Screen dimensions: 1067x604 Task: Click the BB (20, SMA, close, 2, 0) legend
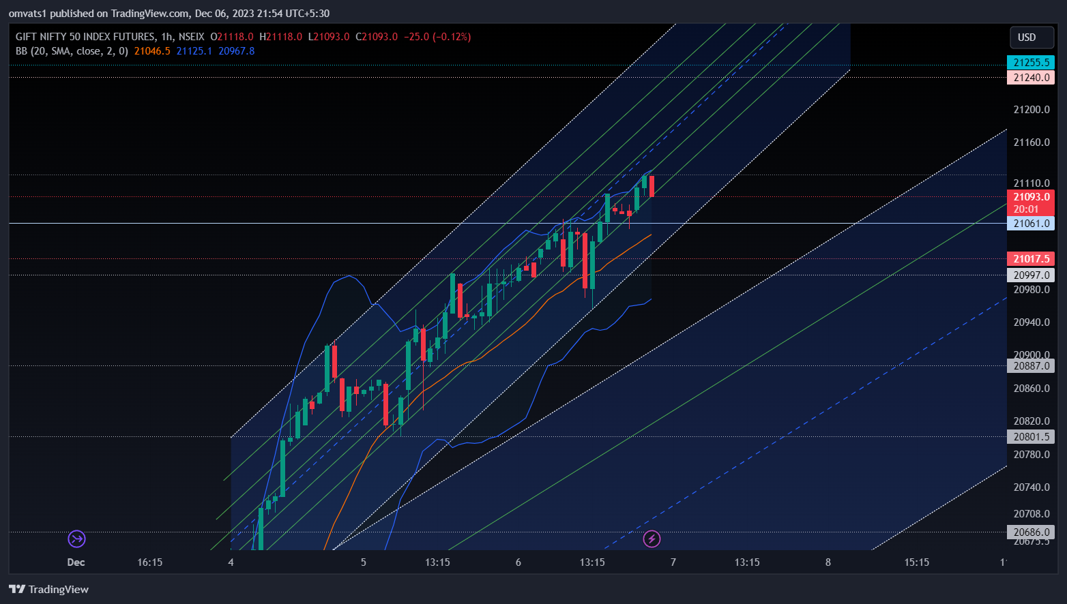point(72,51)
